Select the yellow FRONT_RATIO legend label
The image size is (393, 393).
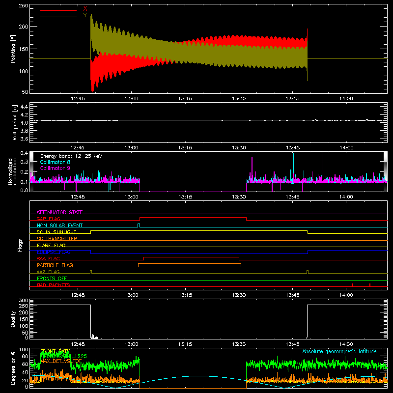[56, 351]
